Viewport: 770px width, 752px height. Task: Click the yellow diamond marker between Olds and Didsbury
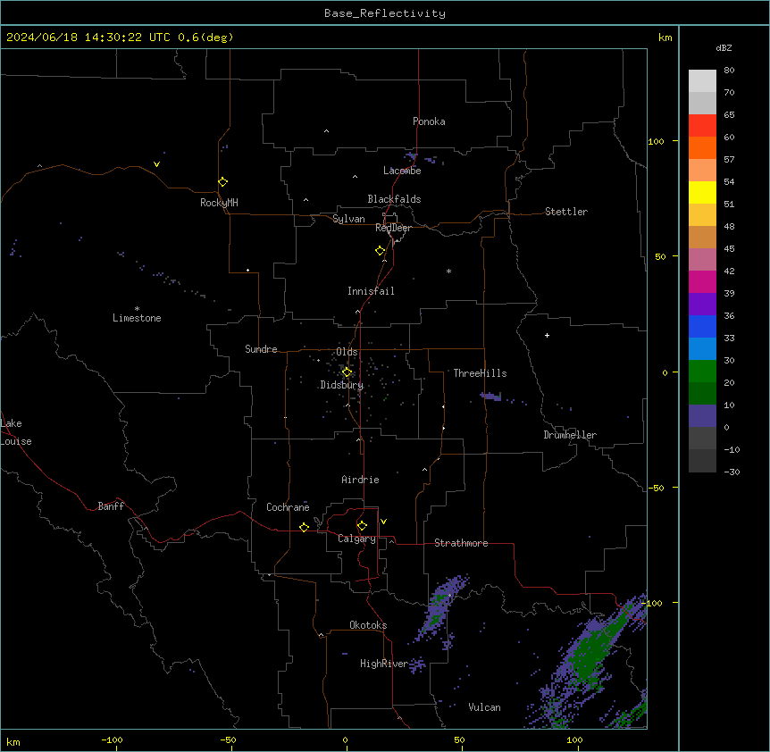pyautogui.click(x=347, y=372)
